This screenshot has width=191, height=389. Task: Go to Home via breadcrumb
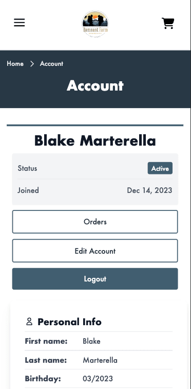(15, 64)
